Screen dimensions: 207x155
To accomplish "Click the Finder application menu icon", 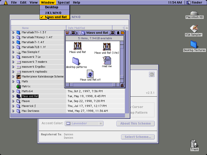I will tap(188, 3).
